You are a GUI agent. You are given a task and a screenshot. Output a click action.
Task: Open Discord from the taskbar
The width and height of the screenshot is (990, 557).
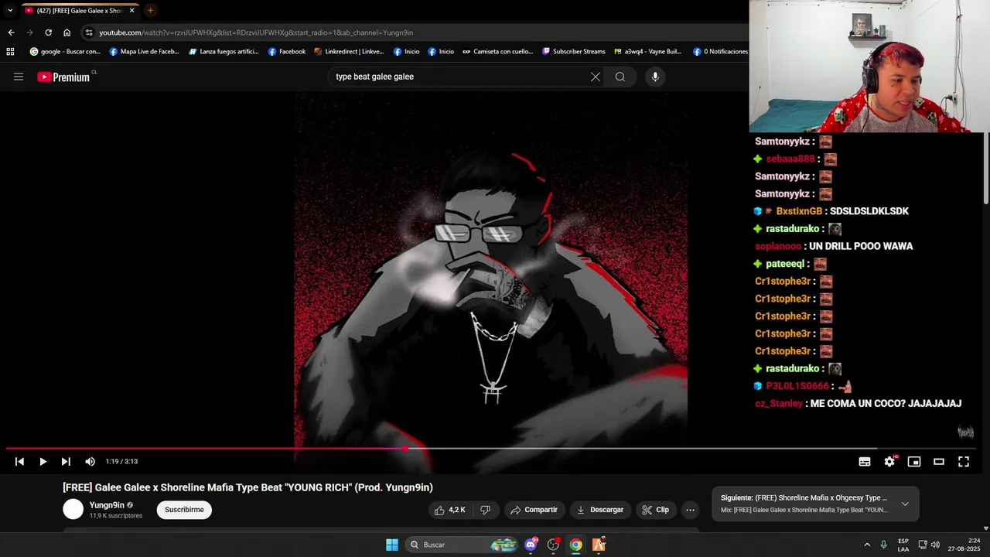(x=531, y=545)
